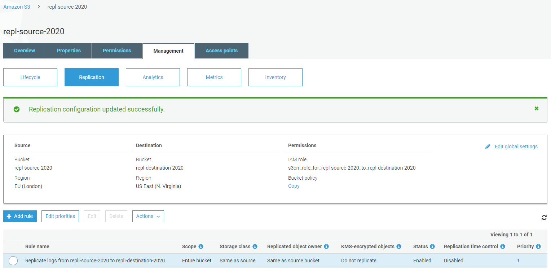Click the green success checkmark icon
Image resolution: width=551 pixels, height=271 pixels.
(x=17, y=109)
